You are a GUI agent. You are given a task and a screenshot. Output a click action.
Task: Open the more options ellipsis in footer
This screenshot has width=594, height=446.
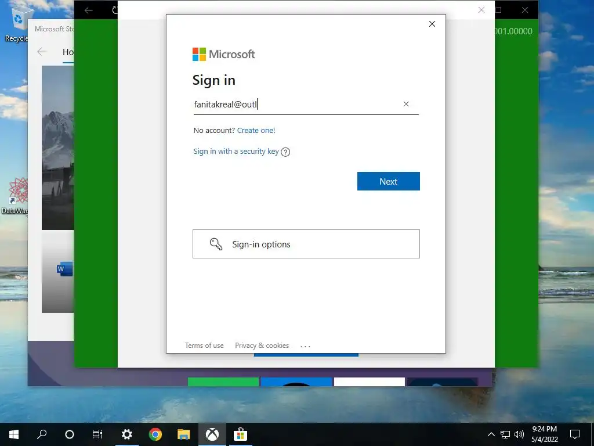click(x=305, y=346)
